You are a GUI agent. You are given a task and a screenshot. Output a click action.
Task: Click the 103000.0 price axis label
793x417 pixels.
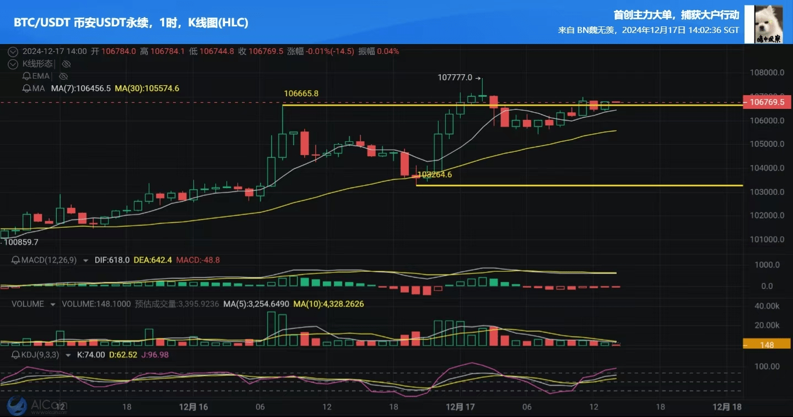pyautogui.click(x=767, y=192)
